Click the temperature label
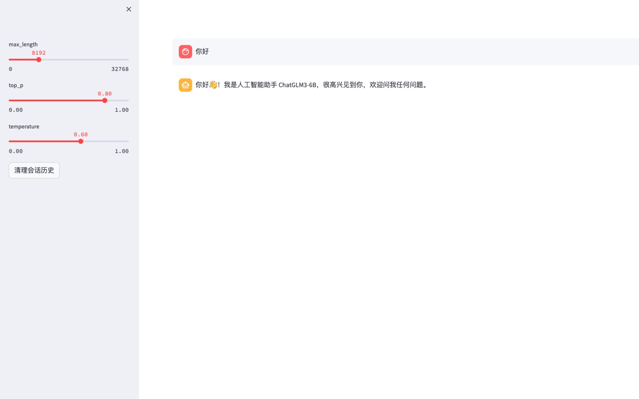The height and width of the screenshot is (399, 639). tap(24, 126)
